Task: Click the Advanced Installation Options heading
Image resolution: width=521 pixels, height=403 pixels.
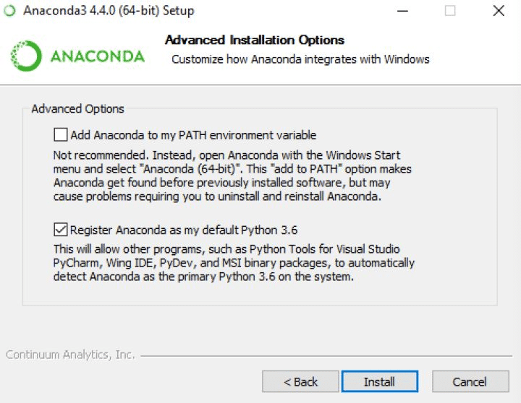Action: [x=255, y=40]
